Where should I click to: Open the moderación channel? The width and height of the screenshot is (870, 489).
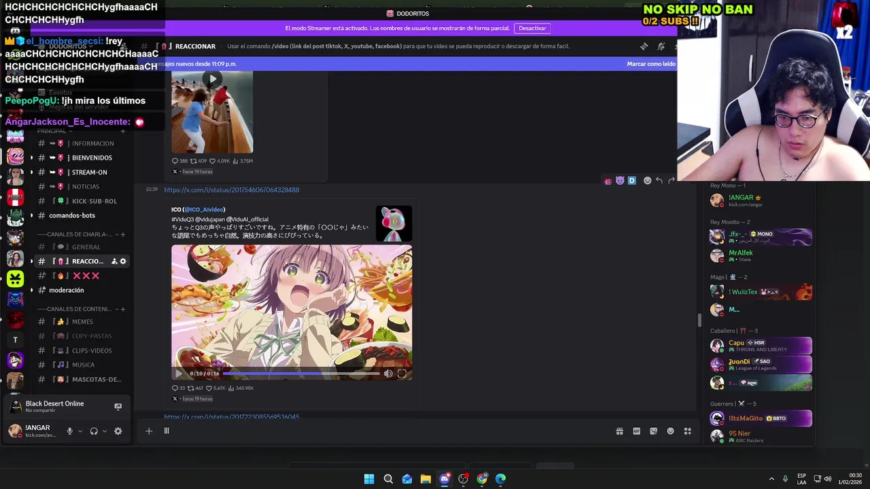tap(82, 290)
